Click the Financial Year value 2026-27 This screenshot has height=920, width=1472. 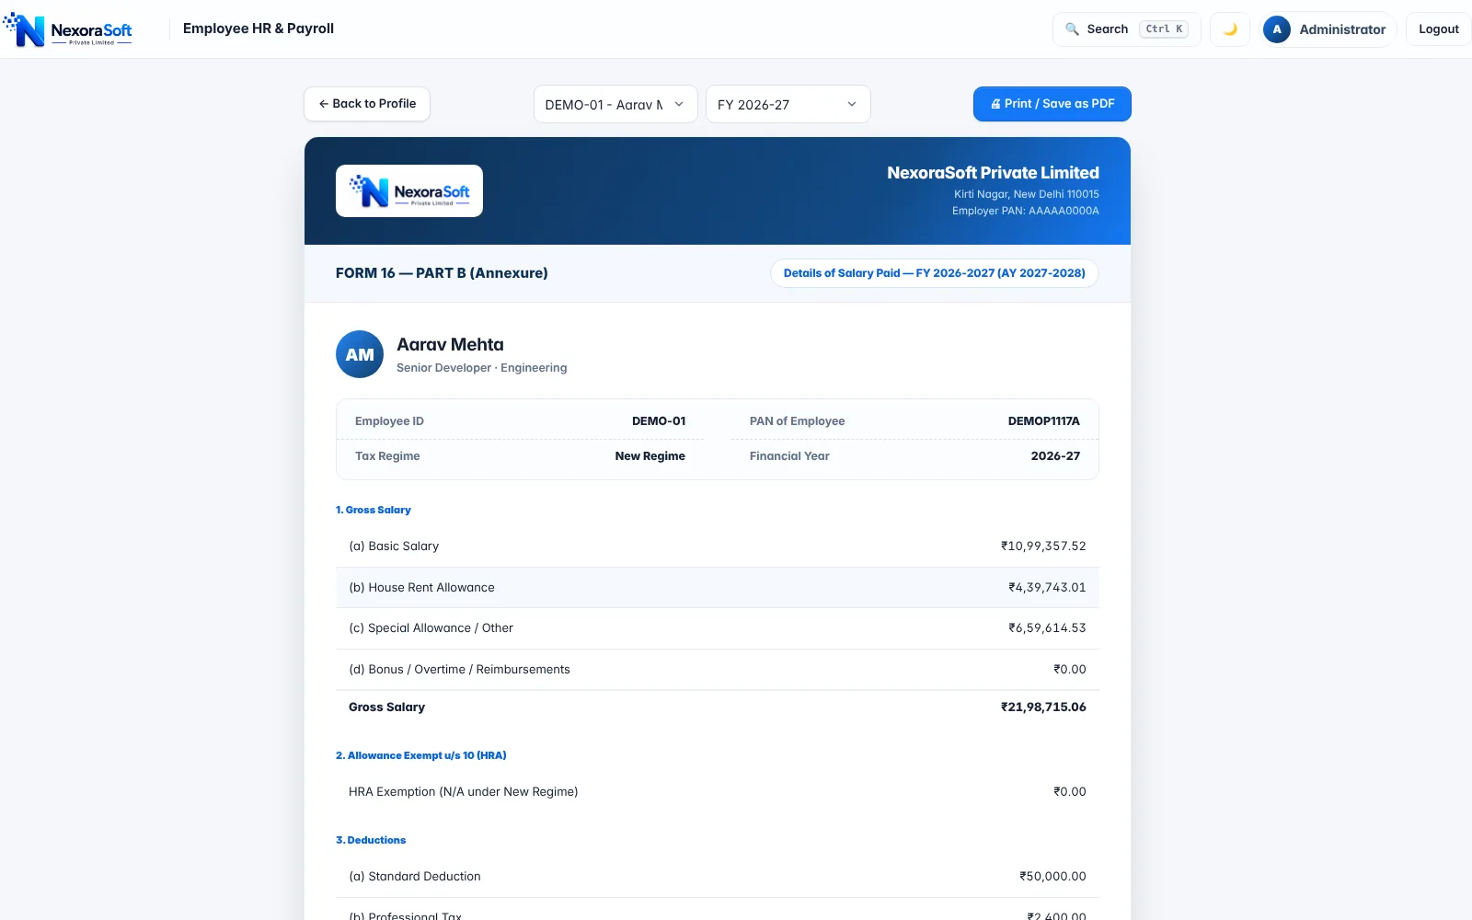1055,456
